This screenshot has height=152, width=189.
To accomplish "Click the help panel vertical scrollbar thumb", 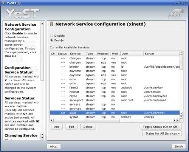I will click(x=42, y=53).
